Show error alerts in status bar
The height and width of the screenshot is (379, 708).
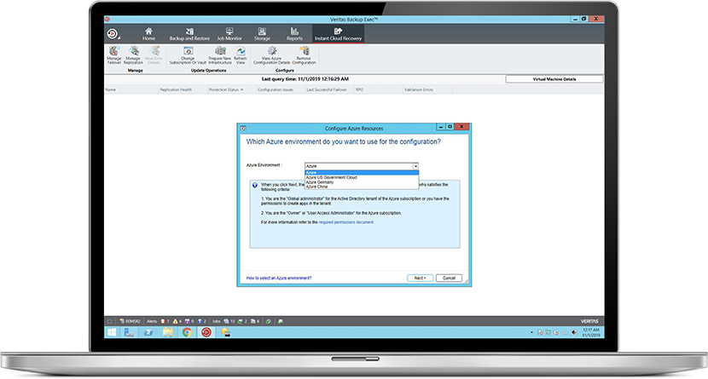point(165,321)
